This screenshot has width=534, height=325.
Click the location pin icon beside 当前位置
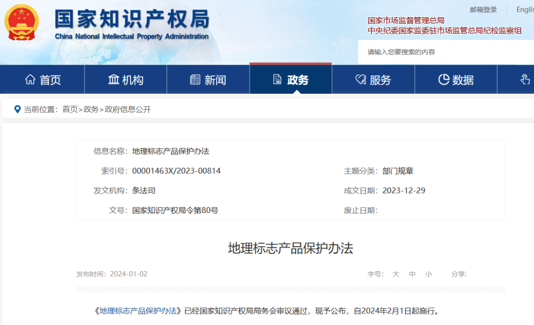point(17,109)
